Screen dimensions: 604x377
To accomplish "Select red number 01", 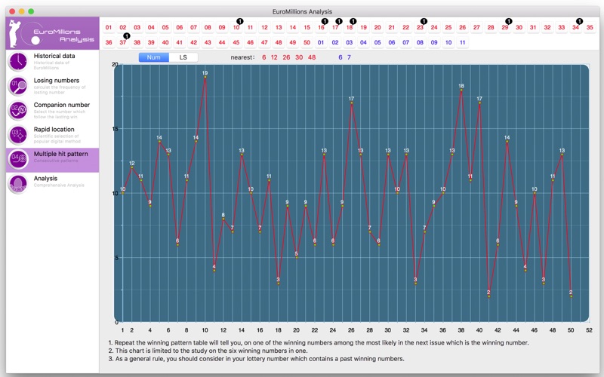I will click(x=109, y=27).
